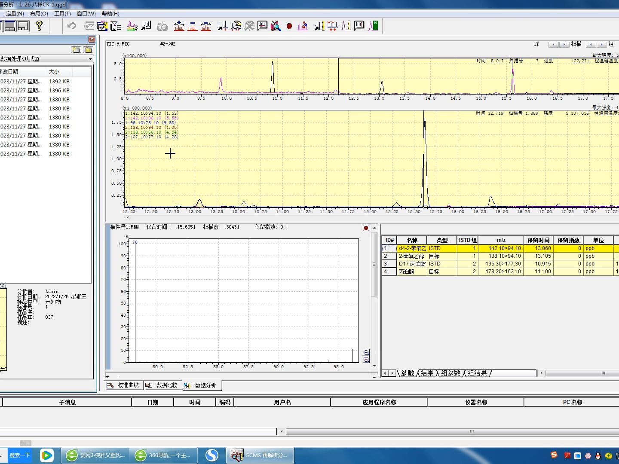Select the 2-苯氧乙醇 compound row

coord(500,256)
